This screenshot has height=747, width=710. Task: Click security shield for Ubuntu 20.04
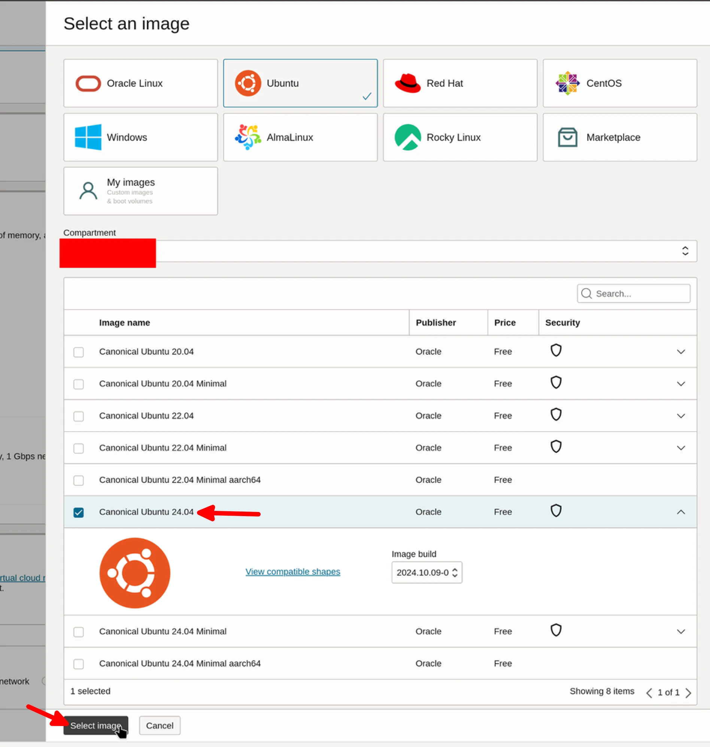click(556, 351)
